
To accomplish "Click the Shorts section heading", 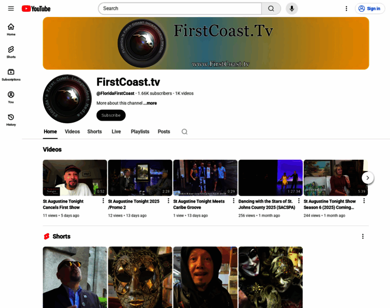I will [62, 236].
